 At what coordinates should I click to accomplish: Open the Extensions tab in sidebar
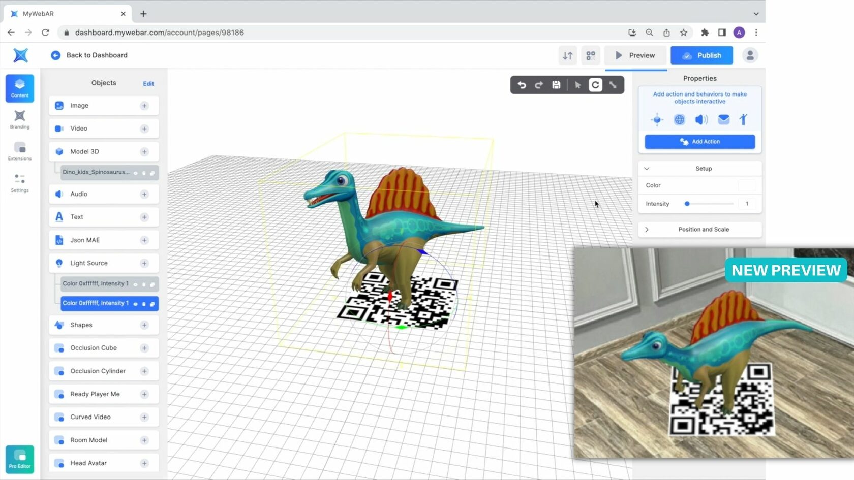coord(20,151)
